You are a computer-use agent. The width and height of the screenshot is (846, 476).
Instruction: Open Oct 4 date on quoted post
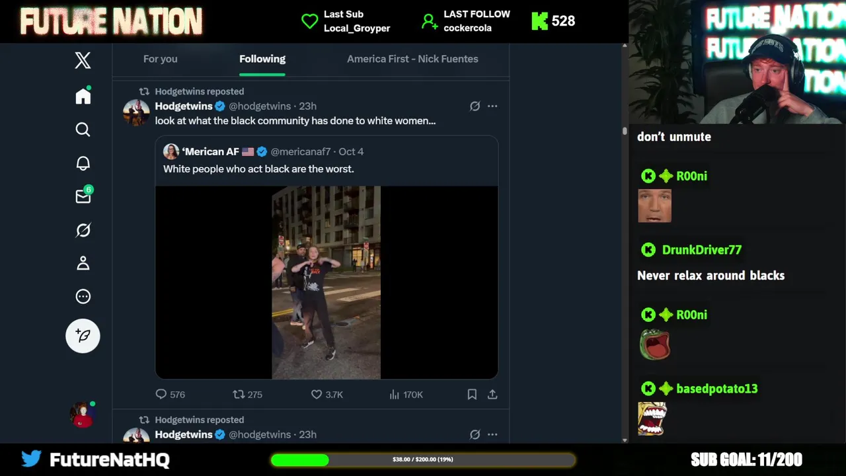(351, 151)
